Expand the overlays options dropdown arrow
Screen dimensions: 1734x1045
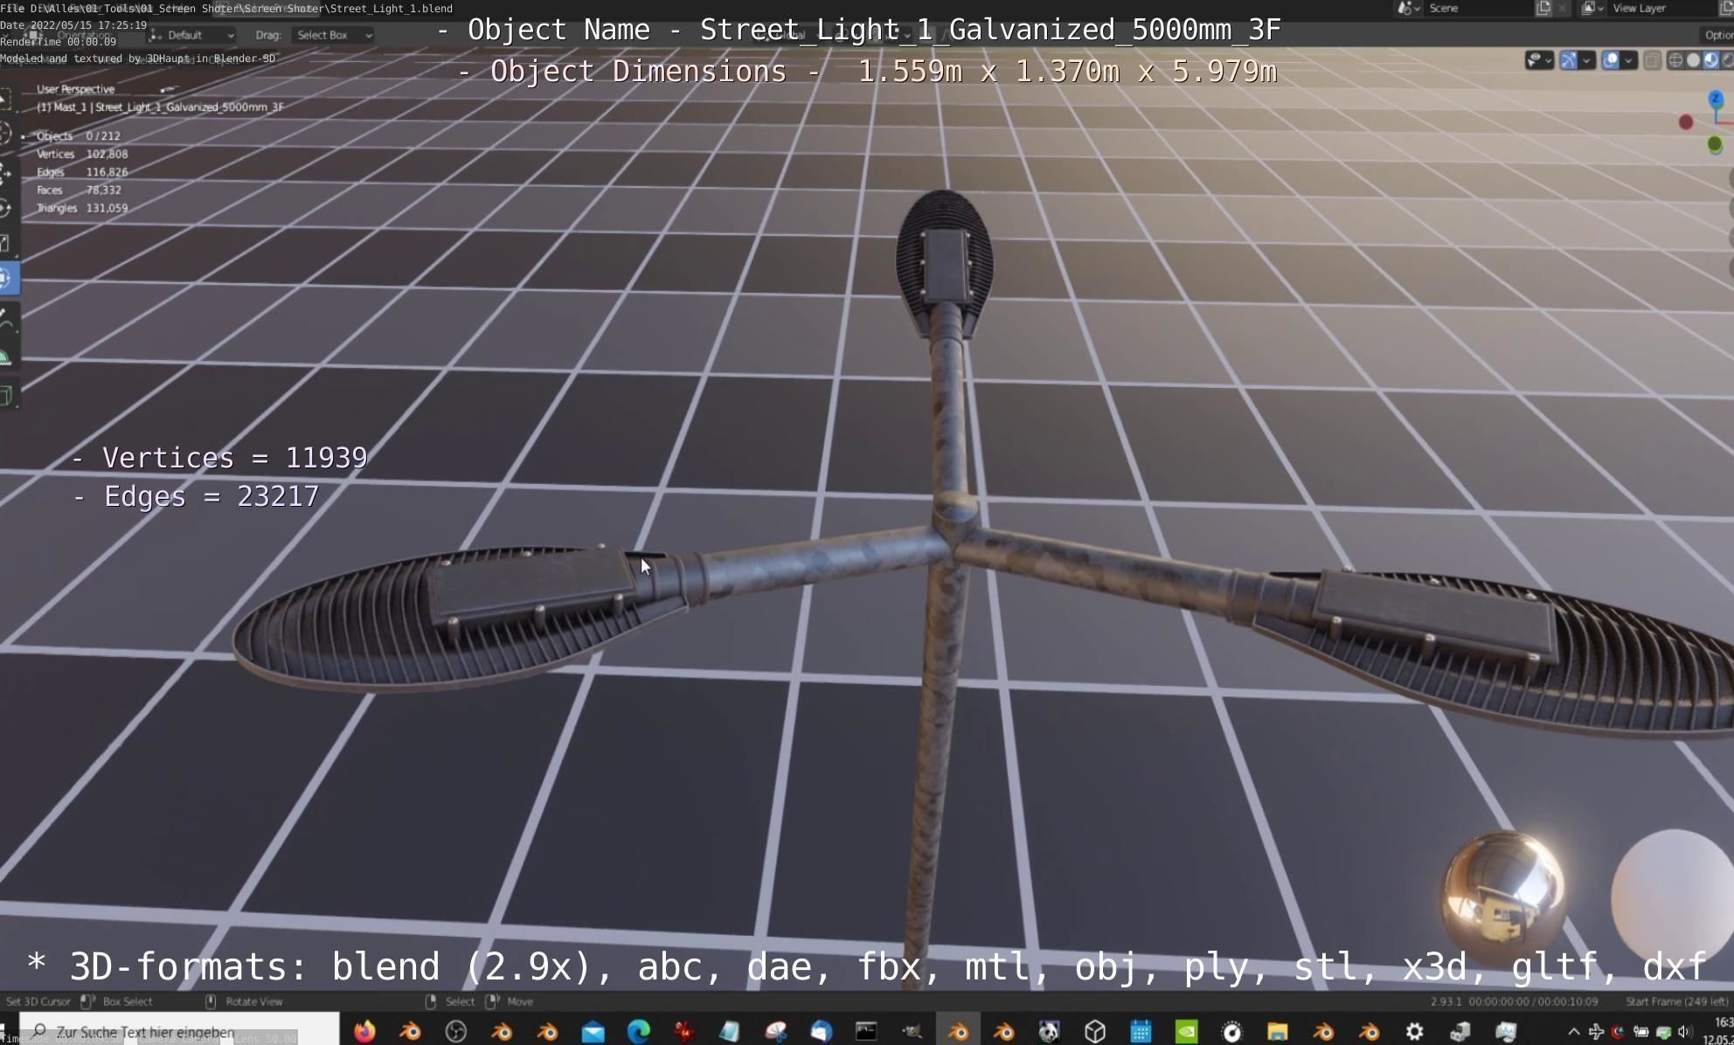pos(1629,60)
